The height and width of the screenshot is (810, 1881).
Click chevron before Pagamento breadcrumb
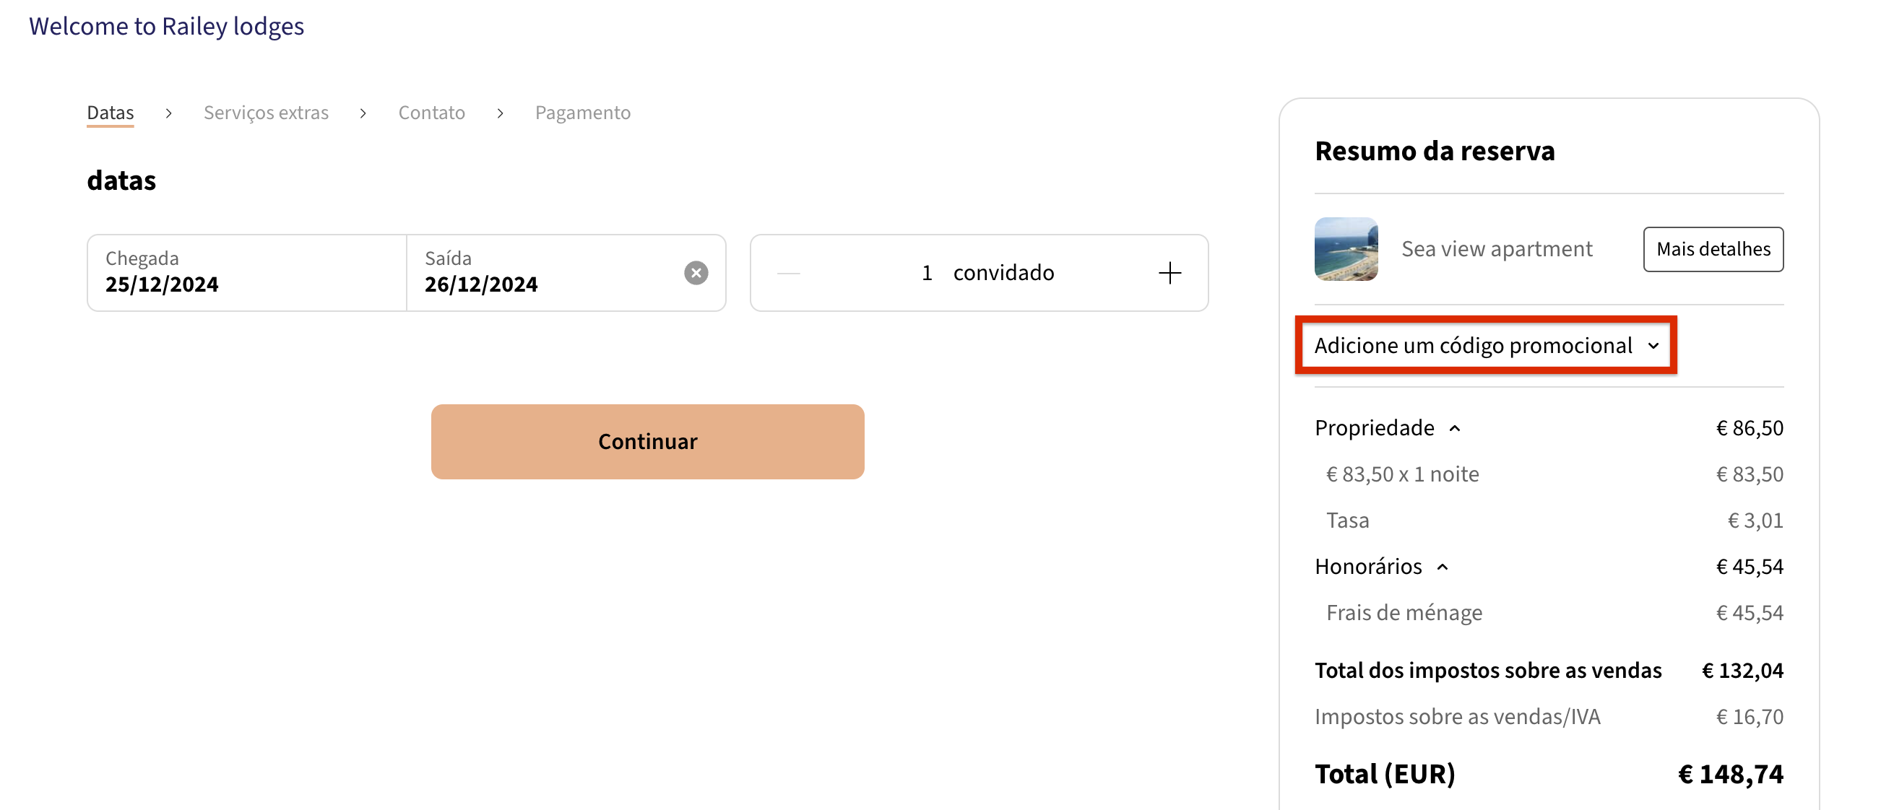coord(500,113)
